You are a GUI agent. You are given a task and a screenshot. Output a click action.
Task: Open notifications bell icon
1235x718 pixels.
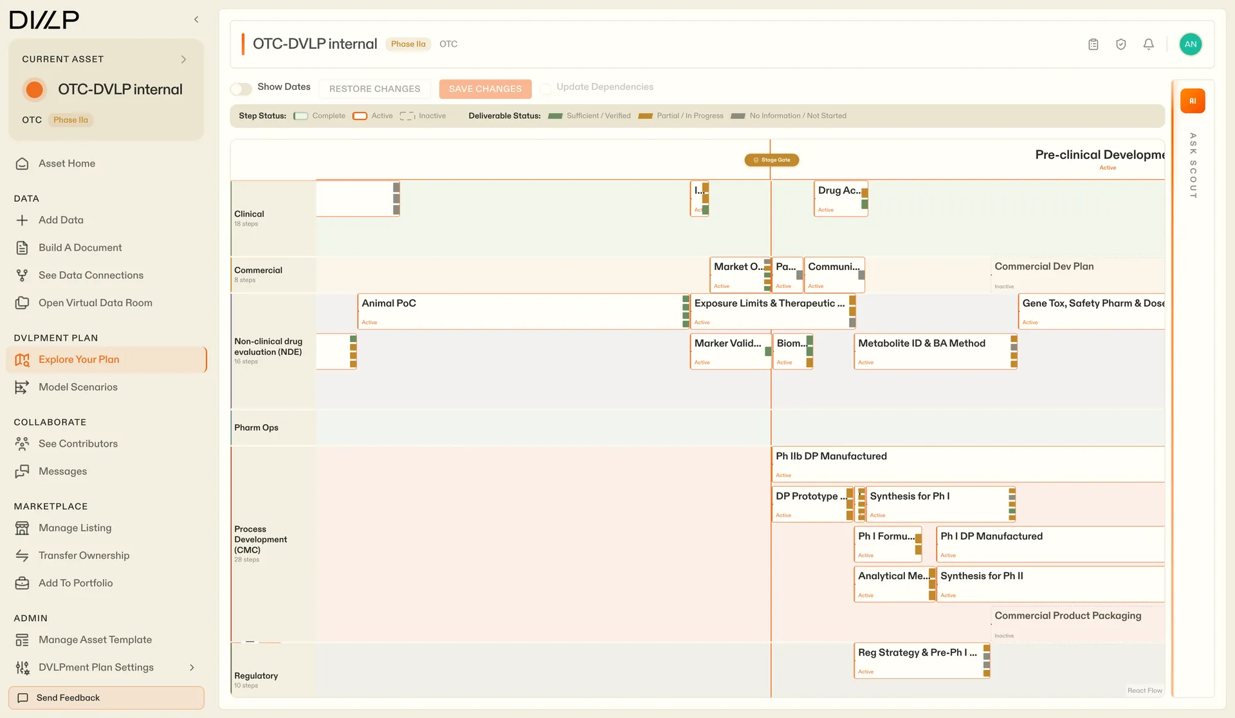click(x=1149, y=44)
